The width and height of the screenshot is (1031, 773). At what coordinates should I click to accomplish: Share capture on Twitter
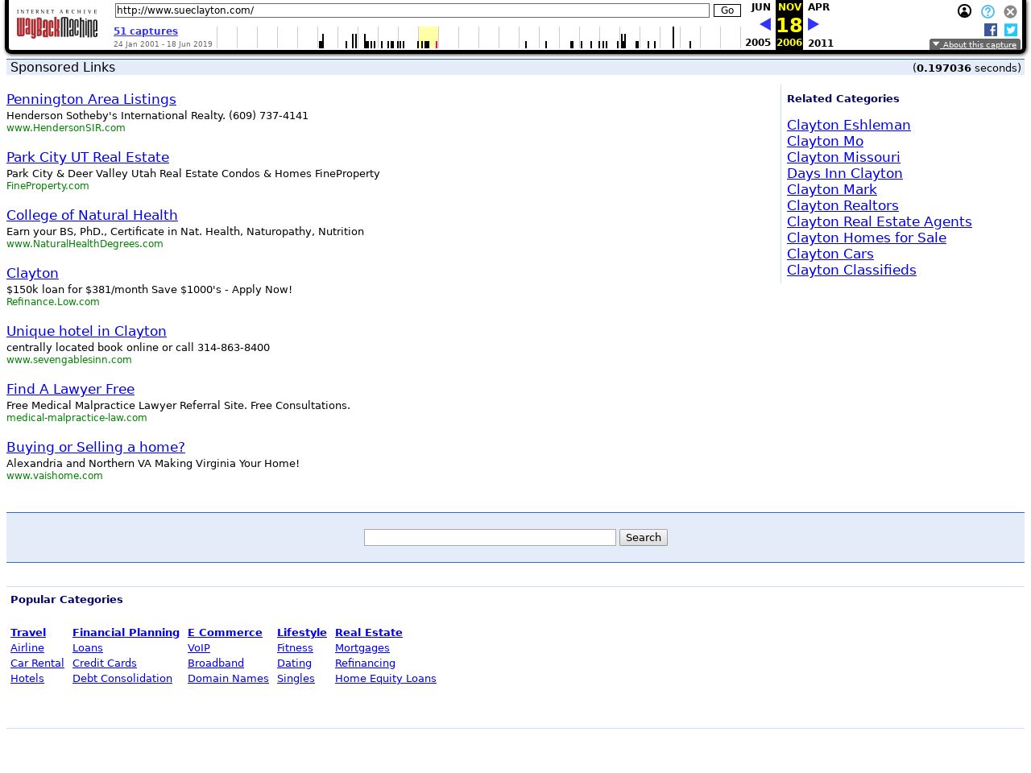[1011, 30]
